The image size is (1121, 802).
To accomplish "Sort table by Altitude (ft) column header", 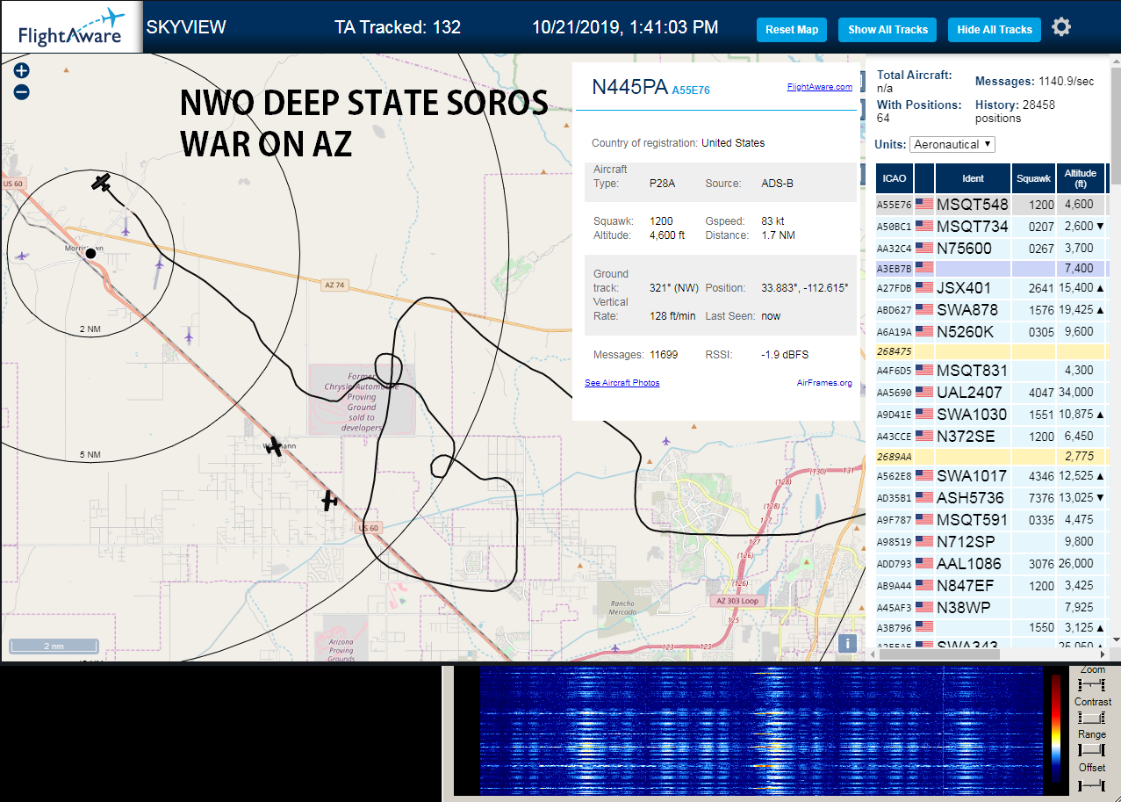I will pyautogui.click(x=1081, y=178).
